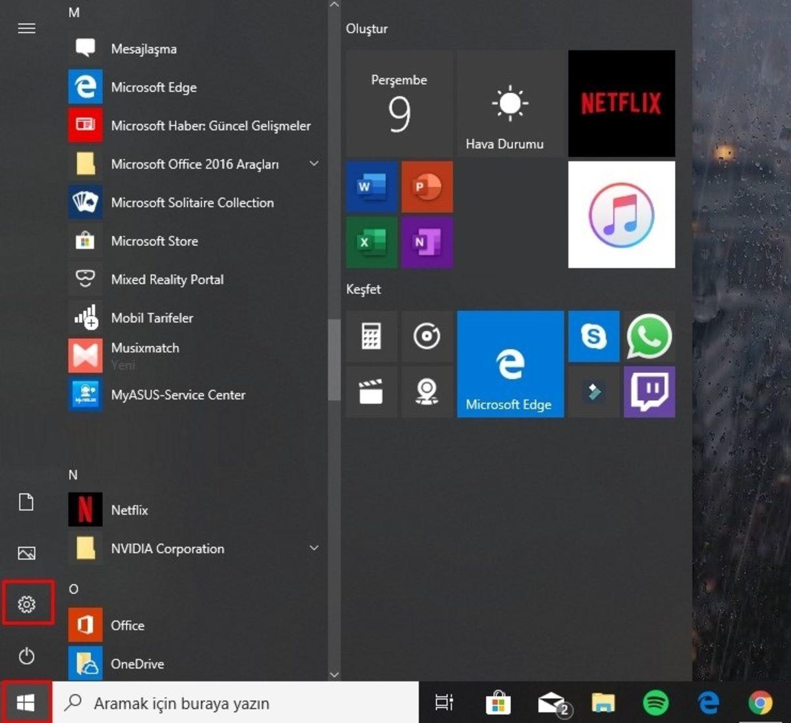This screenshot has width=791, height=723.
Task: Open the Maps tile
Action: [x=427, y=391]
